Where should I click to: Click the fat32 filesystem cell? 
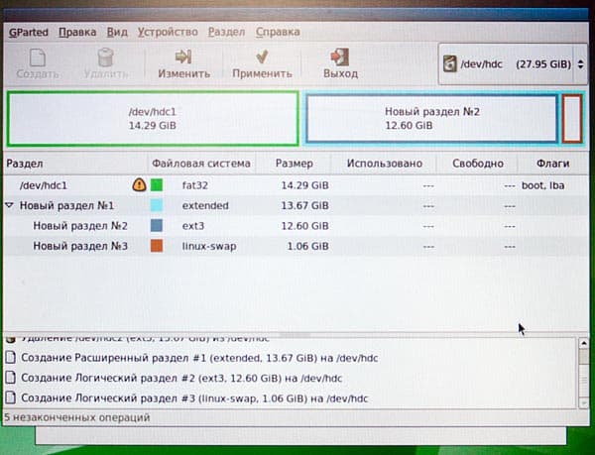point(195,185)
